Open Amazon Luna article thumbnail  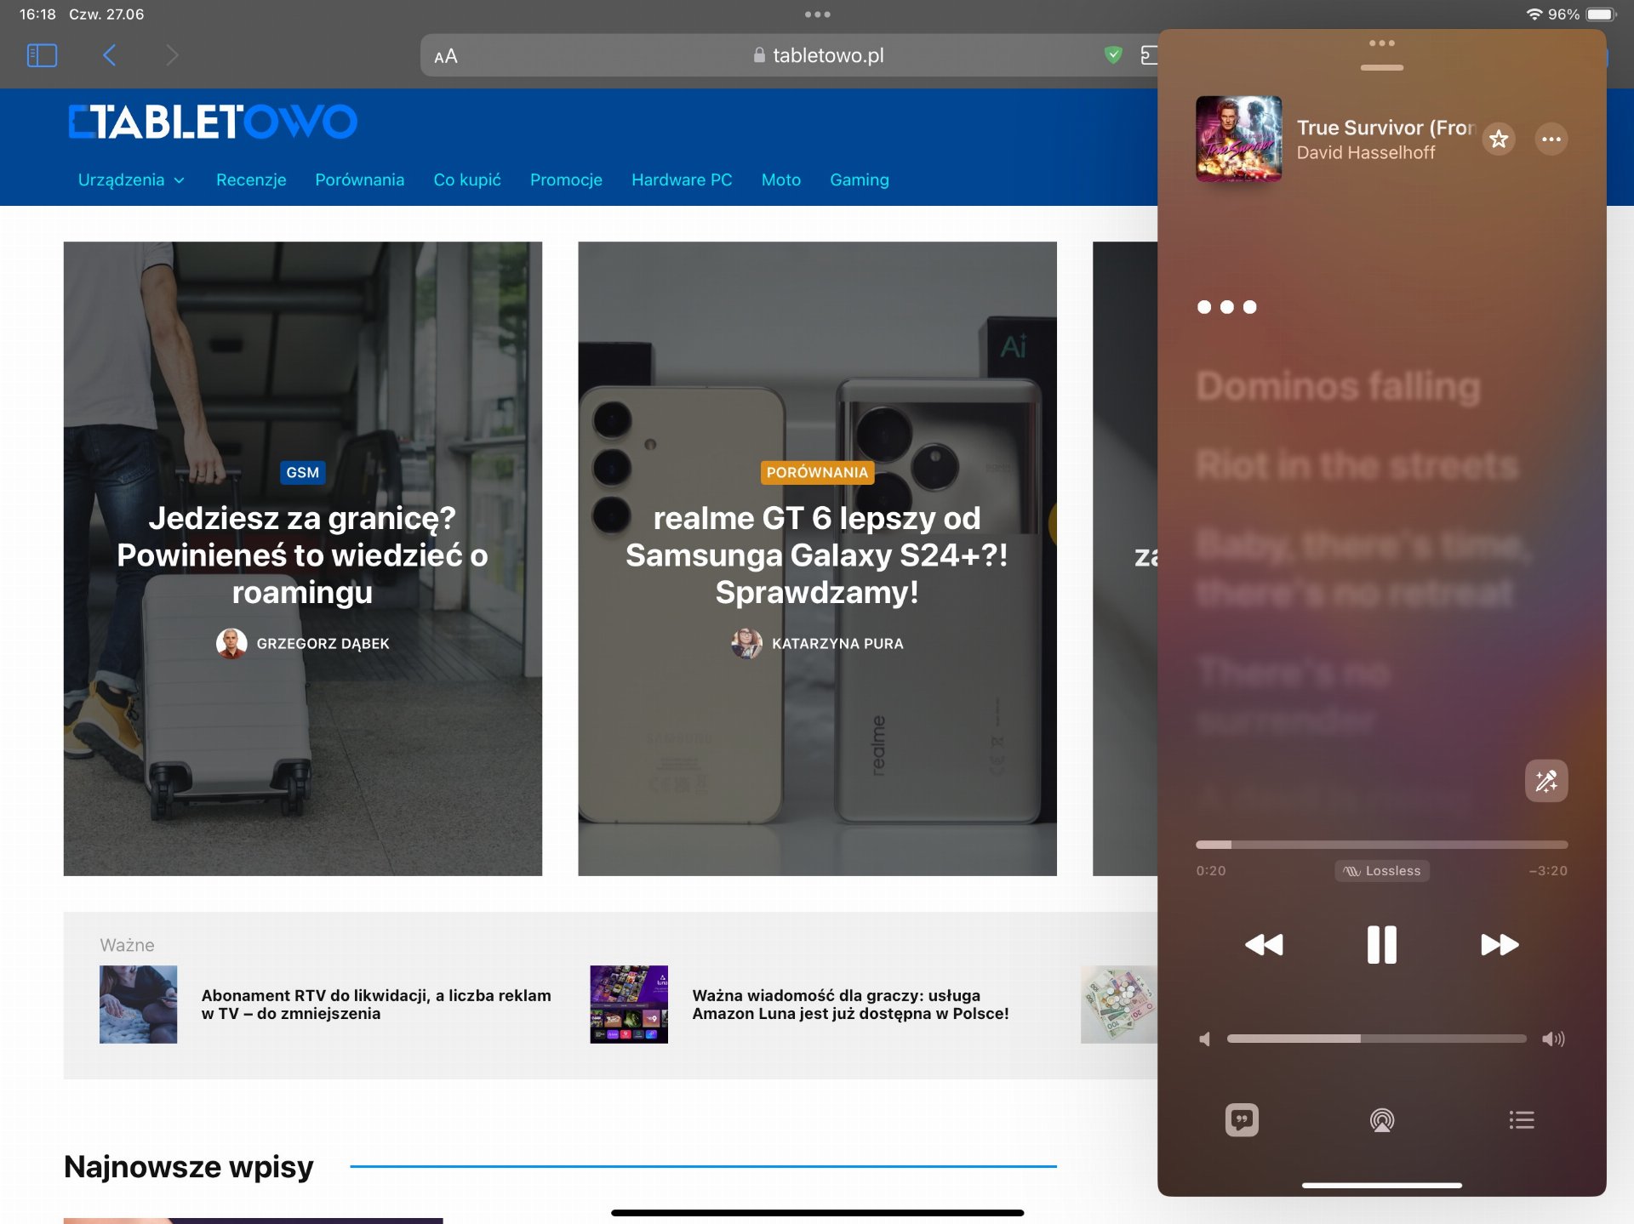tap(629, 1004)
